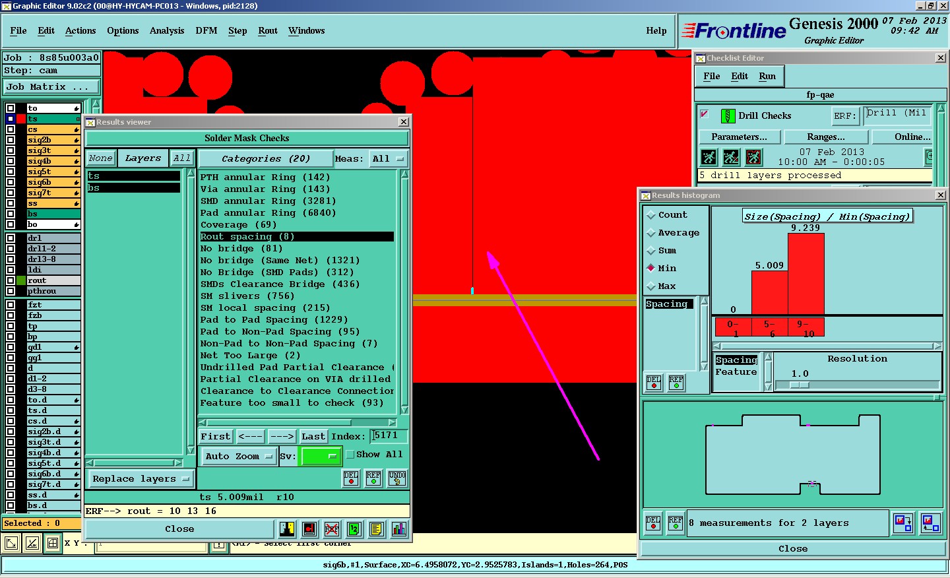Screen dimensions: 950x578
Task: Click scroll-down arrow of Spacing/Feature list
Action: 767,387
